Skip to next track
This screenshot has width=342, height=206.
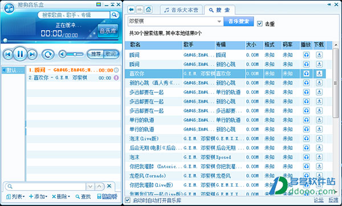tap(32, 54)
